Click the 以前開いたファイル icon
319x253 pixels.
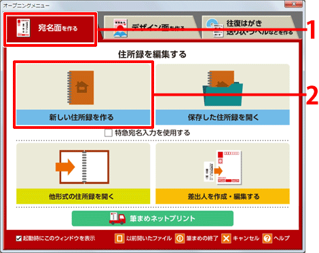[119, 238]
